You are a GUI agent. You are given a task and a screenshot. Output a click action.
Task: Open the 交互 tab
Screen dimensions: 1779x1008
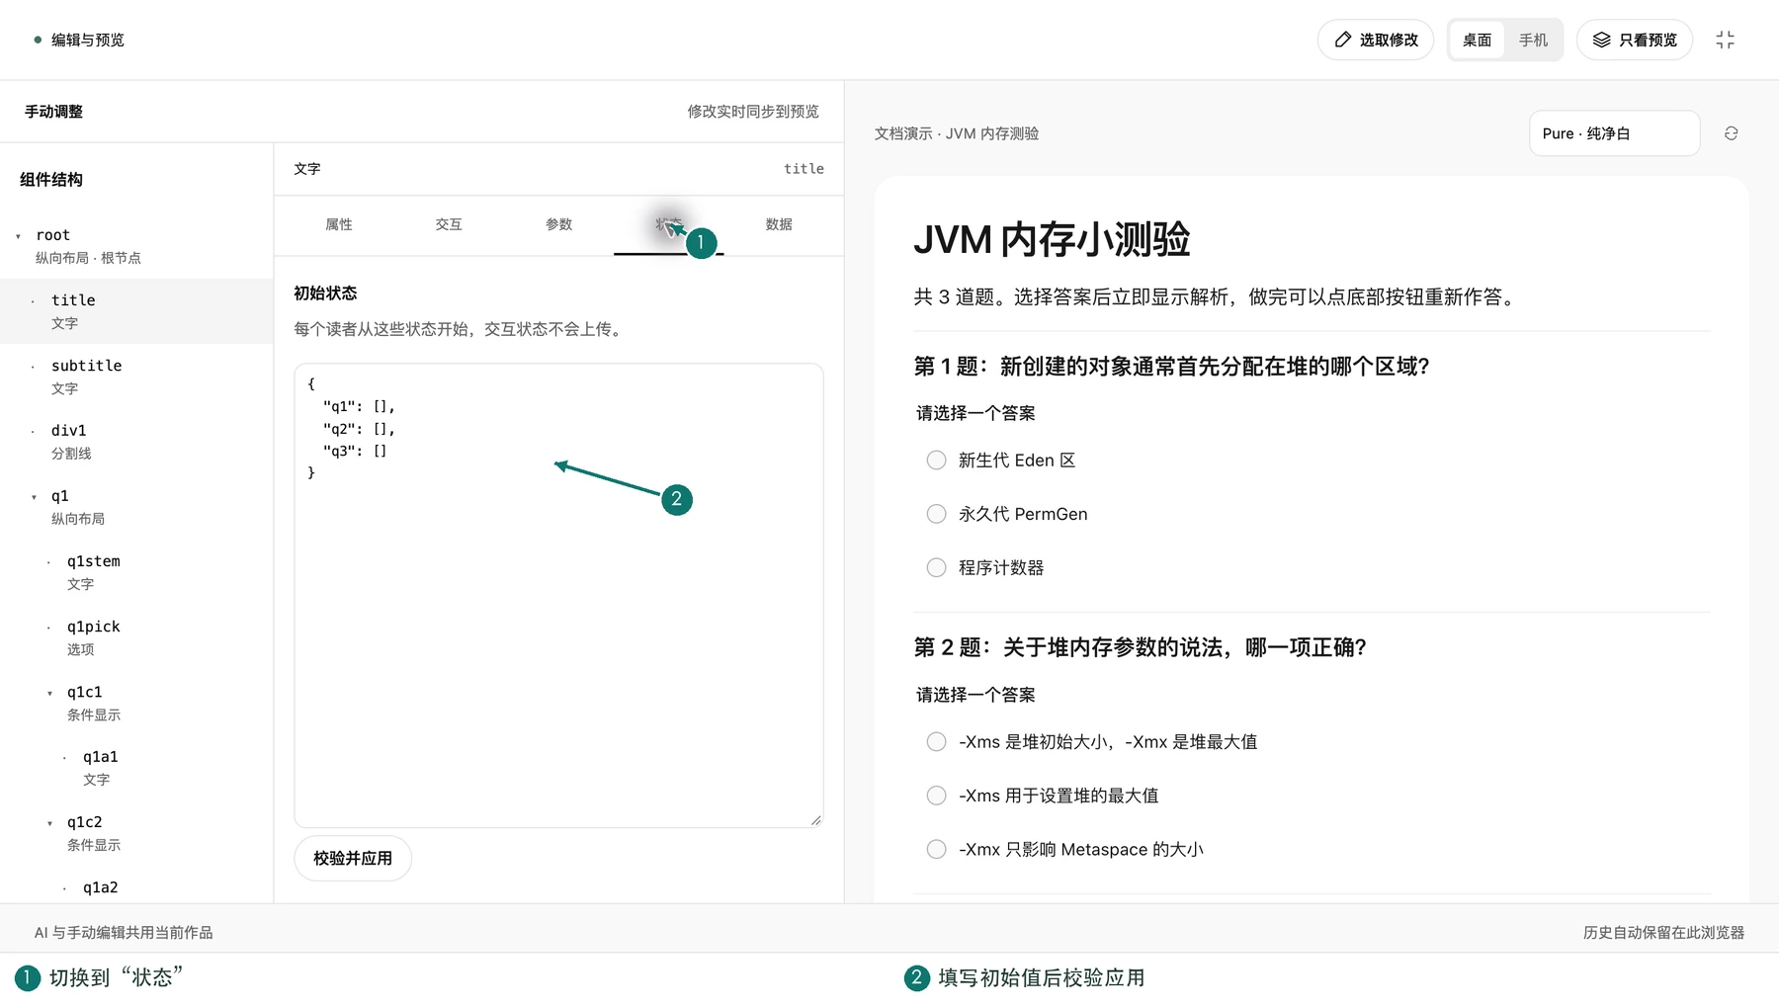pyautogui.click(x=449, y=225)
